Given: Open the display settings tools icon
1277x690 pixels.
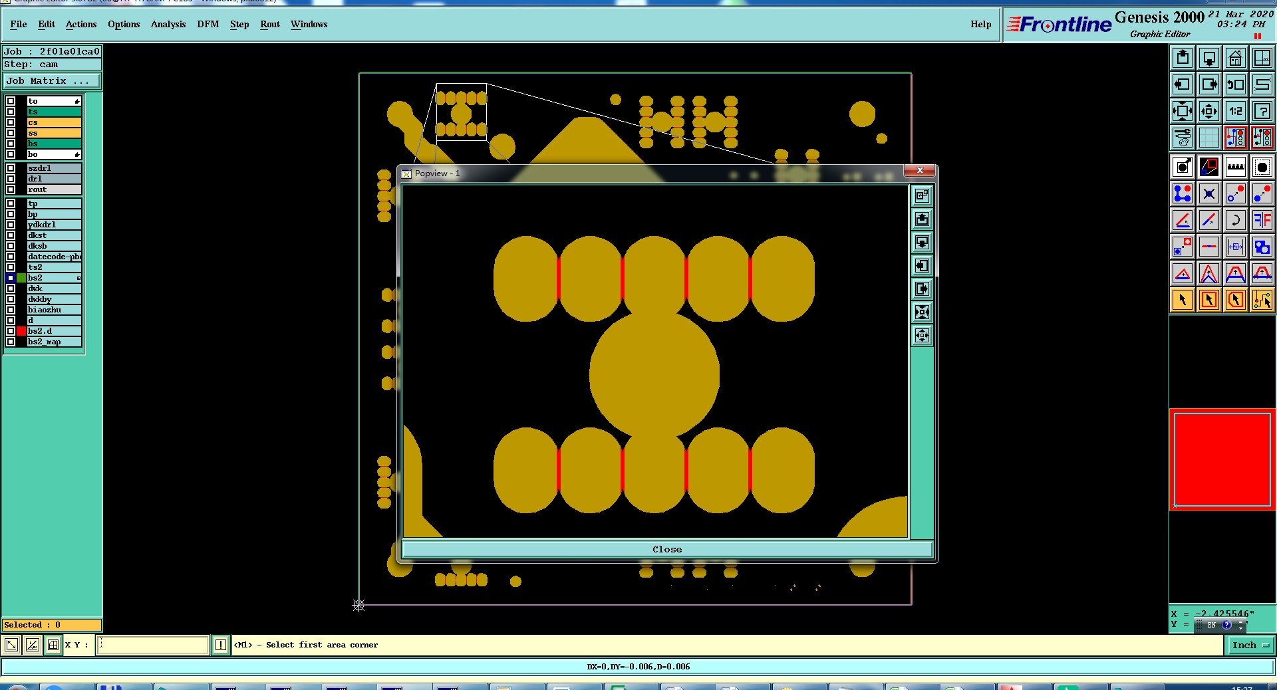Looking at the screenshot, I should 1183,138.
